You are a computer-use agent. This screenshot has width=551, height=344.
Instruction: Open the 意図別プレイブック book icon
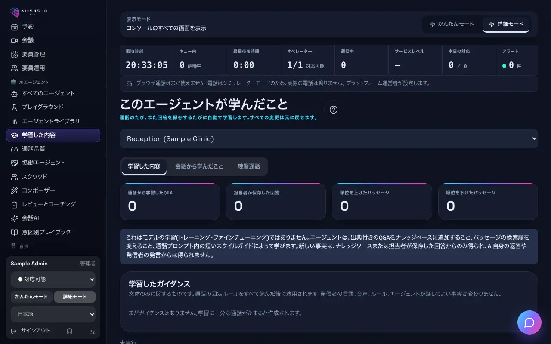pyautogui.click(x=14, y=232)
